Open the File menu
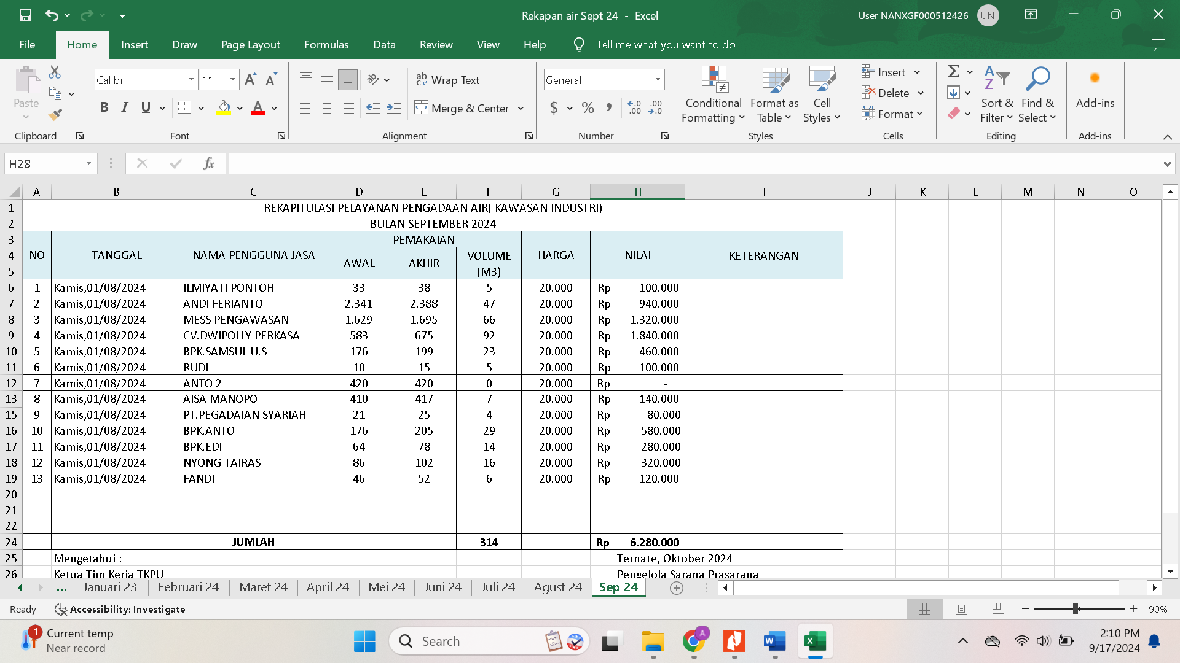This screenshot has width=1180, height=663. [27, 45]
